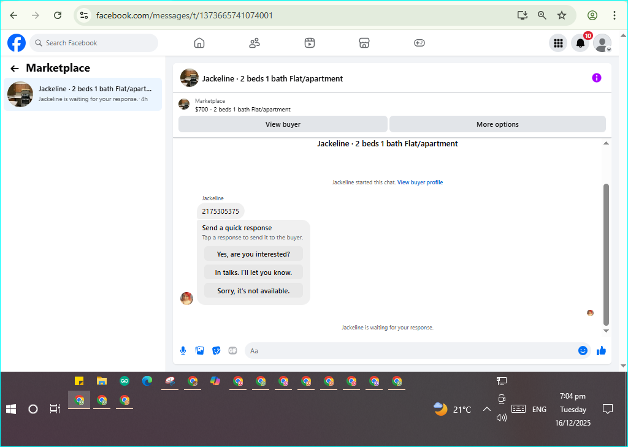Open the zoom magnifier icon in address bar

[542, 15]
